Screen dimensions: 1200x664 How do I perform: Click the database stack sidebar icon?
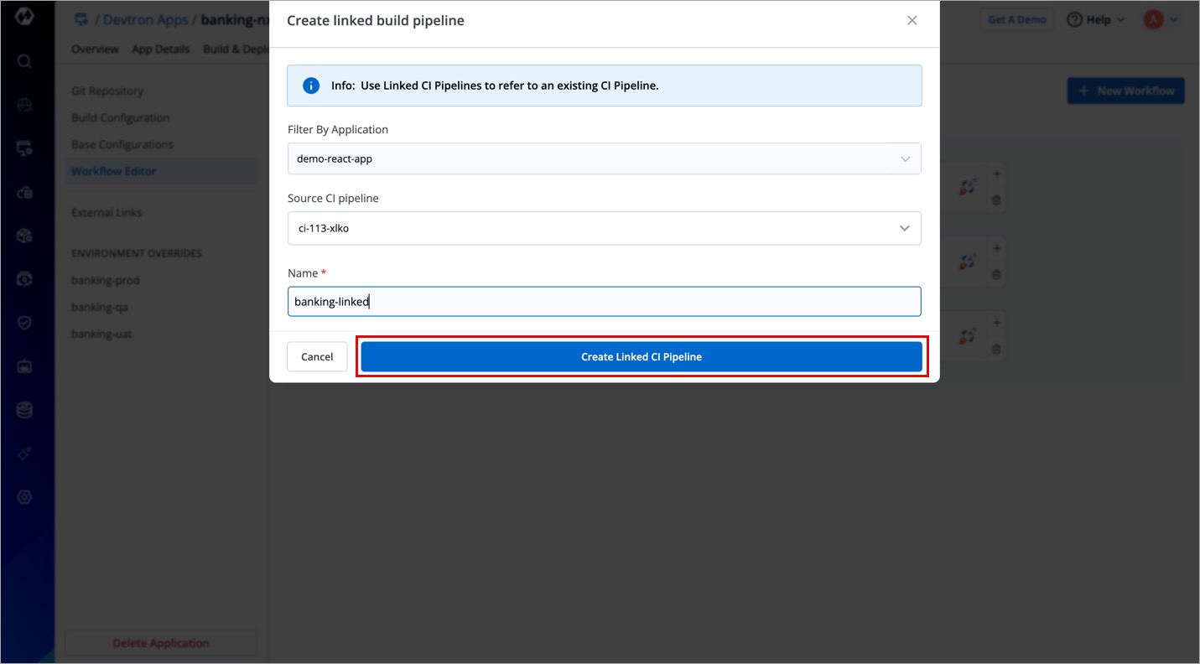pos(24,410)
